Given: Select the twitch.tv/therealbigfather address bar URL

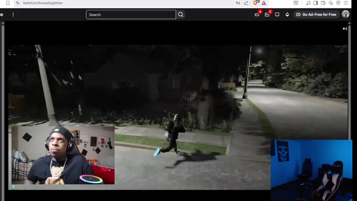Looking at the screenshot, I should tap(43, 3).
